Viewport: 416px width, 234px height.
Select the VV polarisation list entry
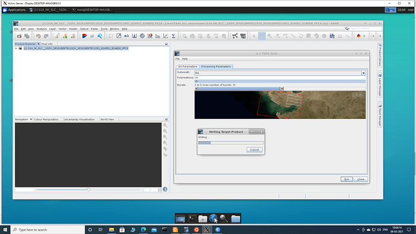point(280,81)
